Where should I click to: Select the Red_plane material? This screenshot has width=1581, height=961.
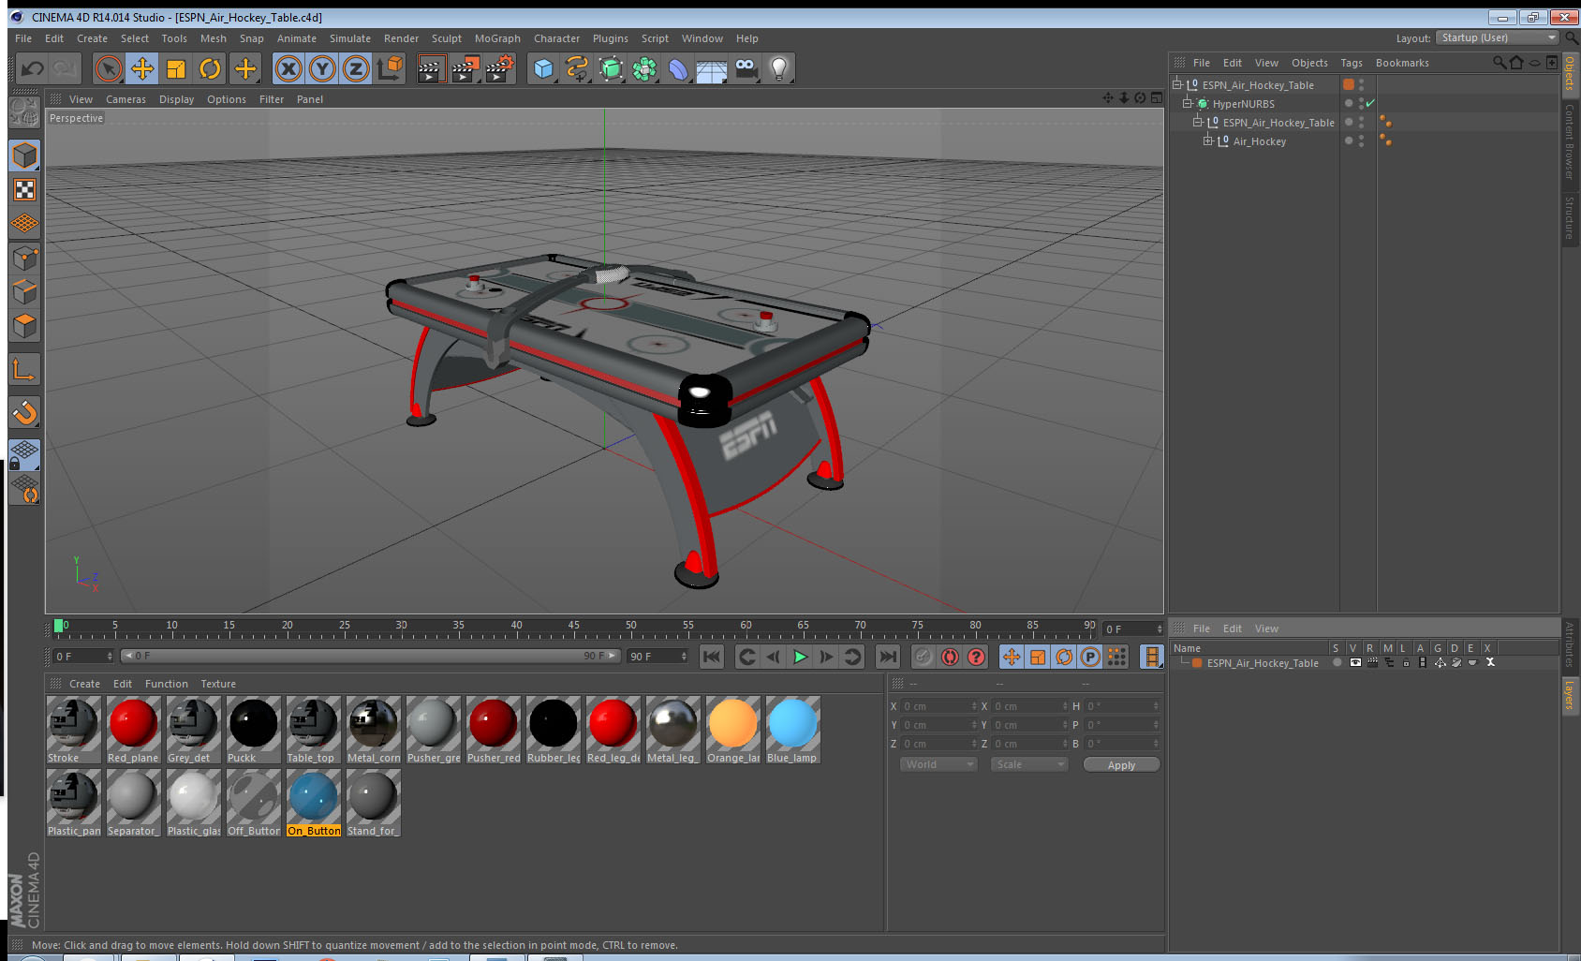tap(133, 730)
